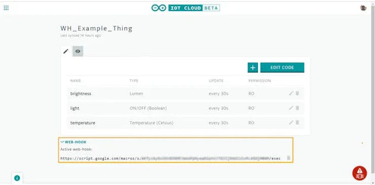Viewport: 375px width, 185px height.
Task: Delete the light property trash icon
Action: click(x=297, y=108)
